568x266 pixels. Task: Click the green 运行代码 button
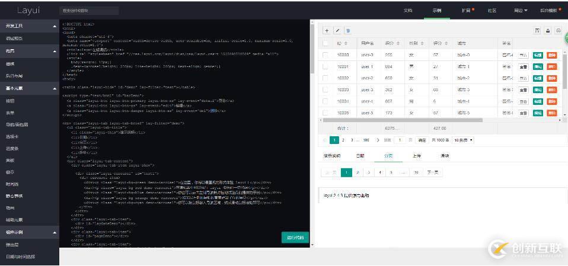[x=295, y=238]
